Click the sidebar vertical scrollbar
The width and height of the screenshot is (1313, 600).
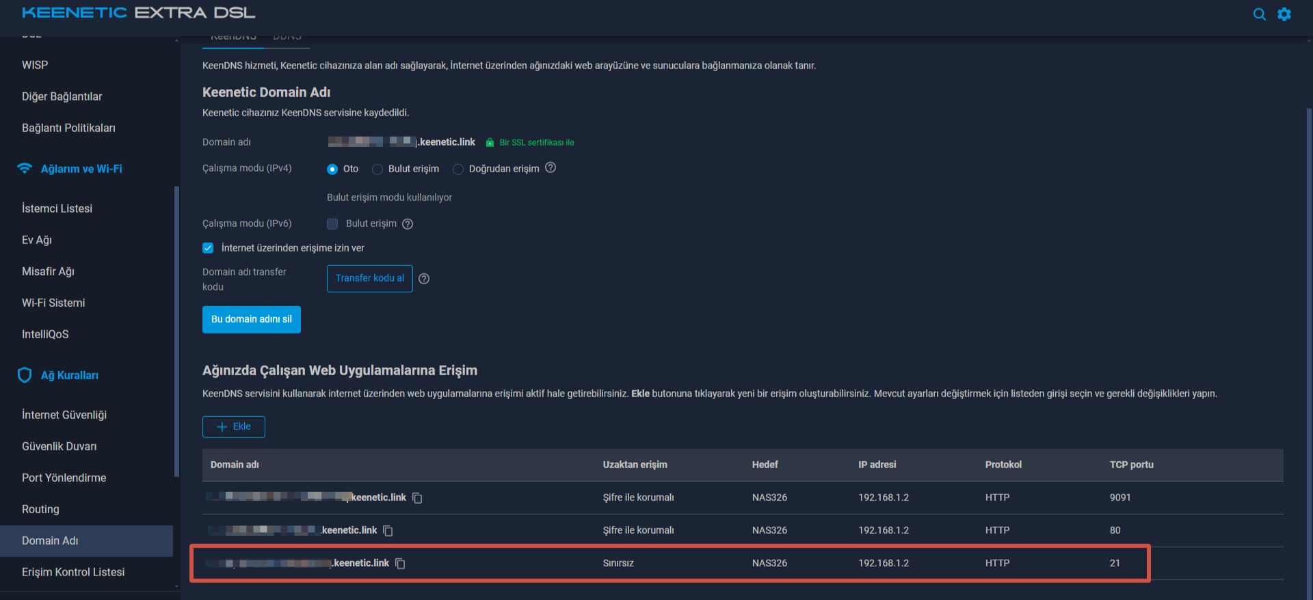(x=176, y=331)
